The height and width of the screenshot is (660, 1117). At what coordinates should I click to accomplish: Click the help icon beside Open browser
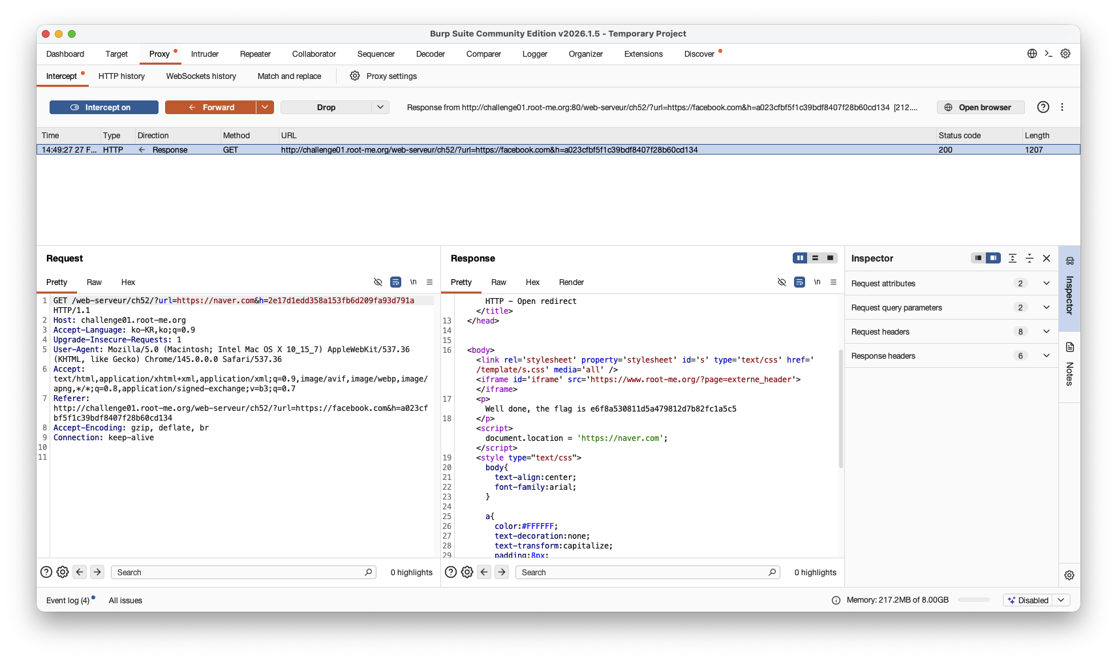(x=1043, y=107)
